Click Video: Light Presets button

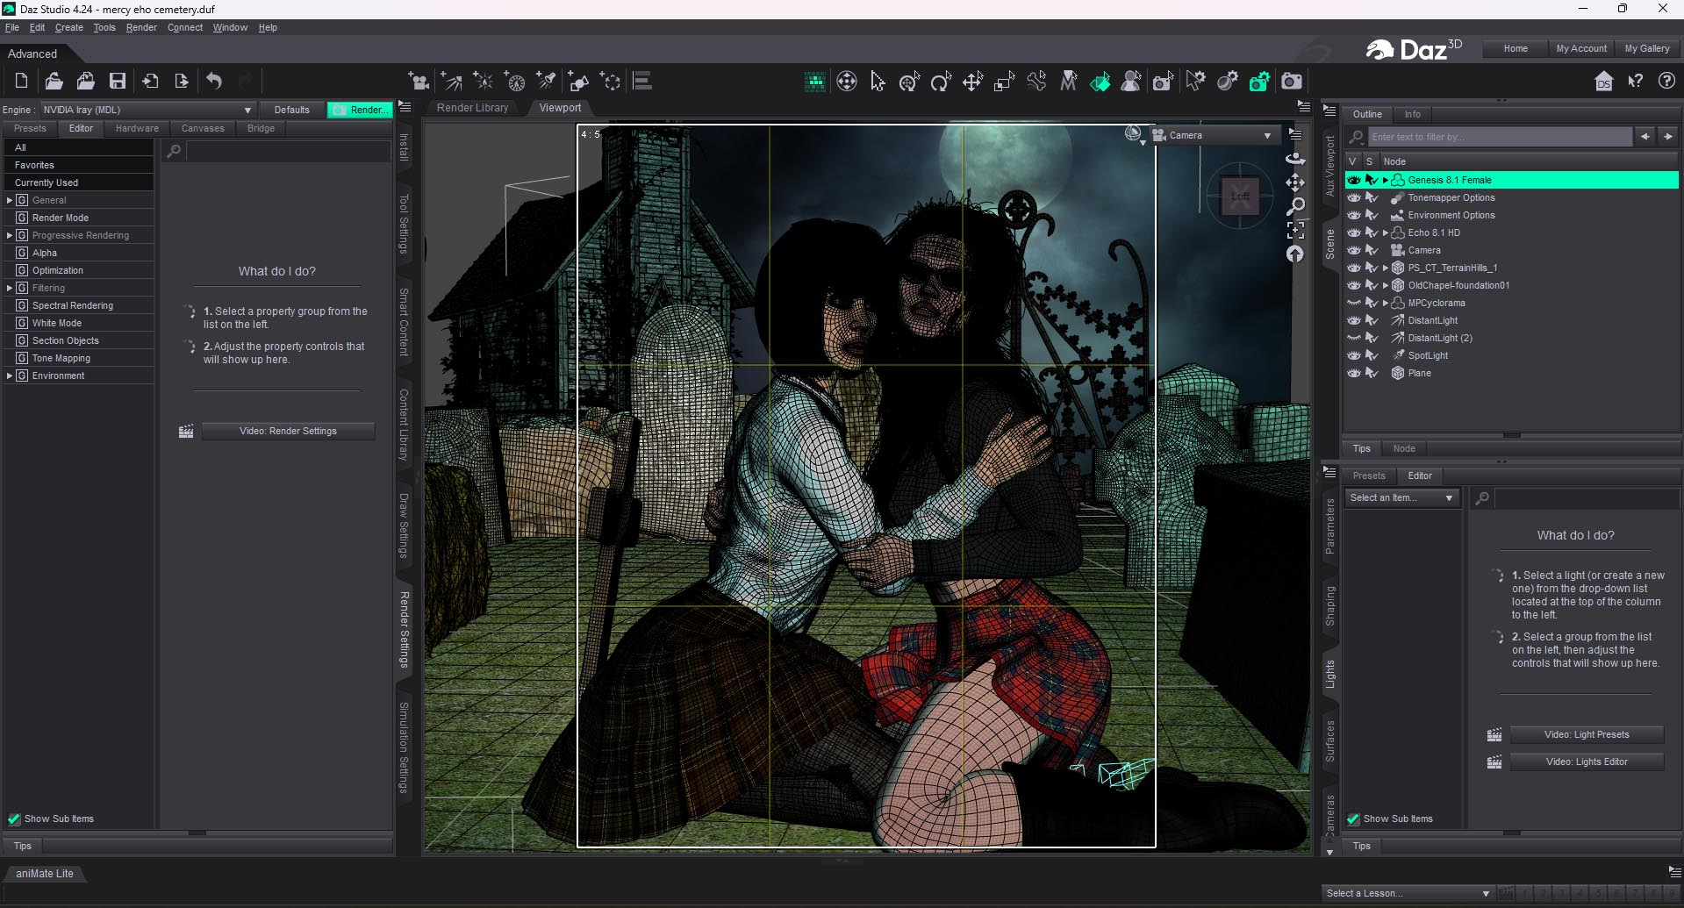[x=1587, y=734]
